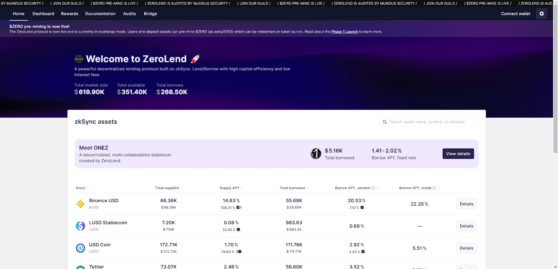Click View details for ONEZ
558x269 pixels.
458,154
